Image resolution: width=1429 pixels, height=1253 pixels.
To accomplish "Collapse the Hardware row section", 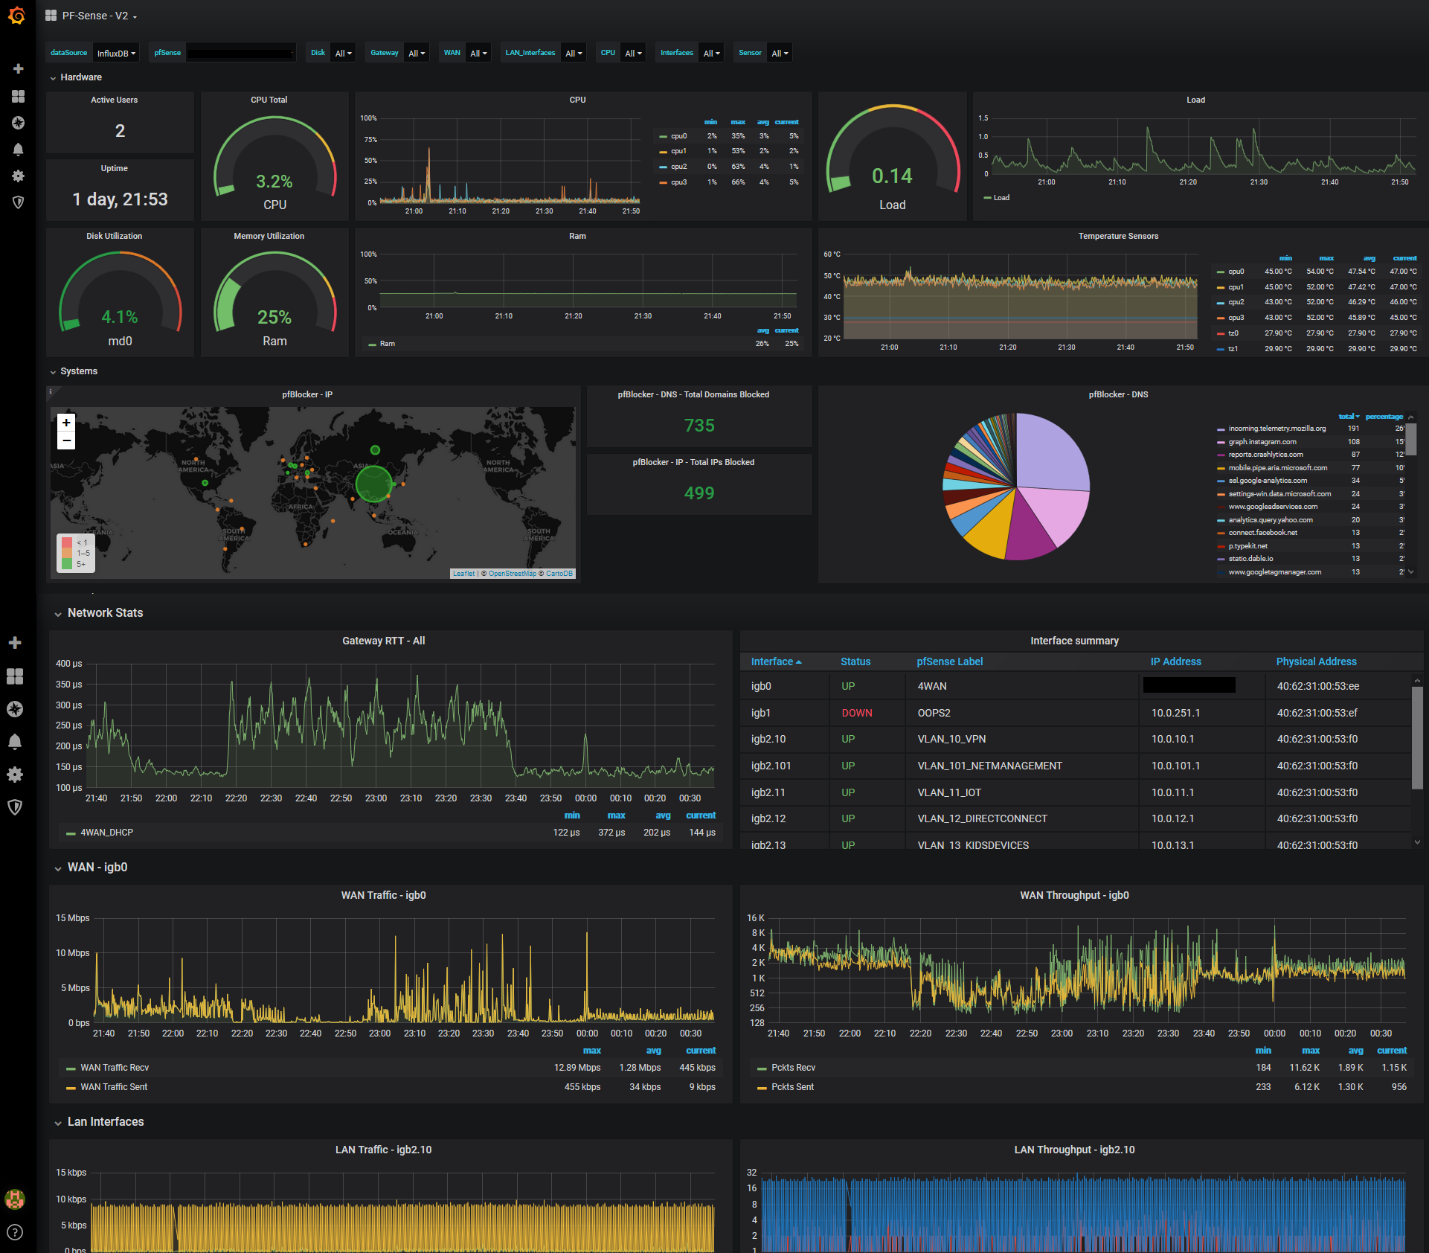I will [x=80, y=77].
